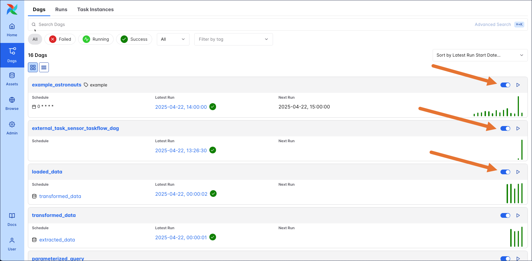Image resolution: width=532 pixels, height=261 pixels.
Task: Open the Home page from sidebar
Action: coord(12,30)
